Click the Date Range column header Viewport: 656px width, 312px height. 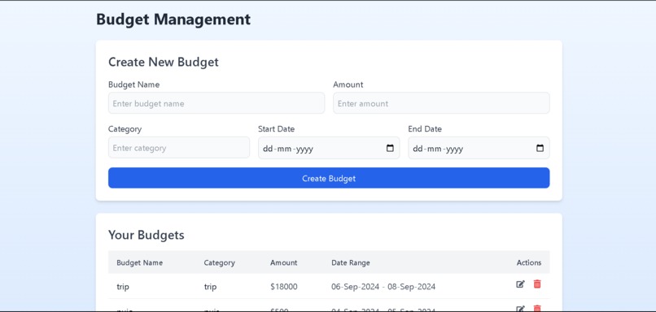coord(351,262)
